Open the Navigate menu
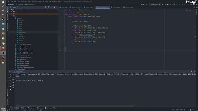 click(x=24, y=2)
